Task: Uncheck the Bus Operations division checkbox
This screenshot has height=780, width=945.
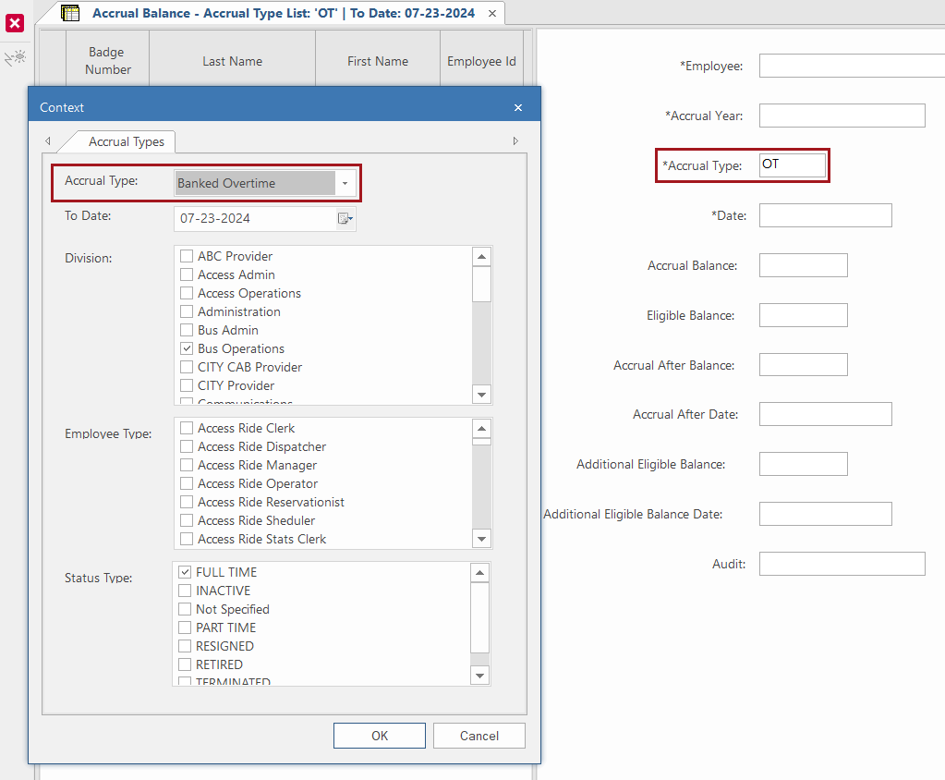Action: (187, 348)
